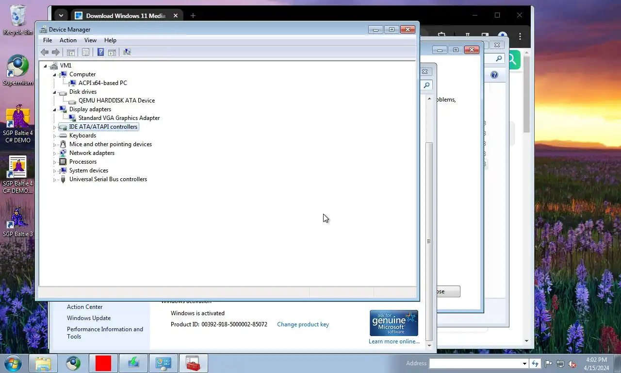This screenshot has height=373, width=621.
Task: Click the Forward arrow in Device Manager toolbar
Action: click(x=56, y=52)
